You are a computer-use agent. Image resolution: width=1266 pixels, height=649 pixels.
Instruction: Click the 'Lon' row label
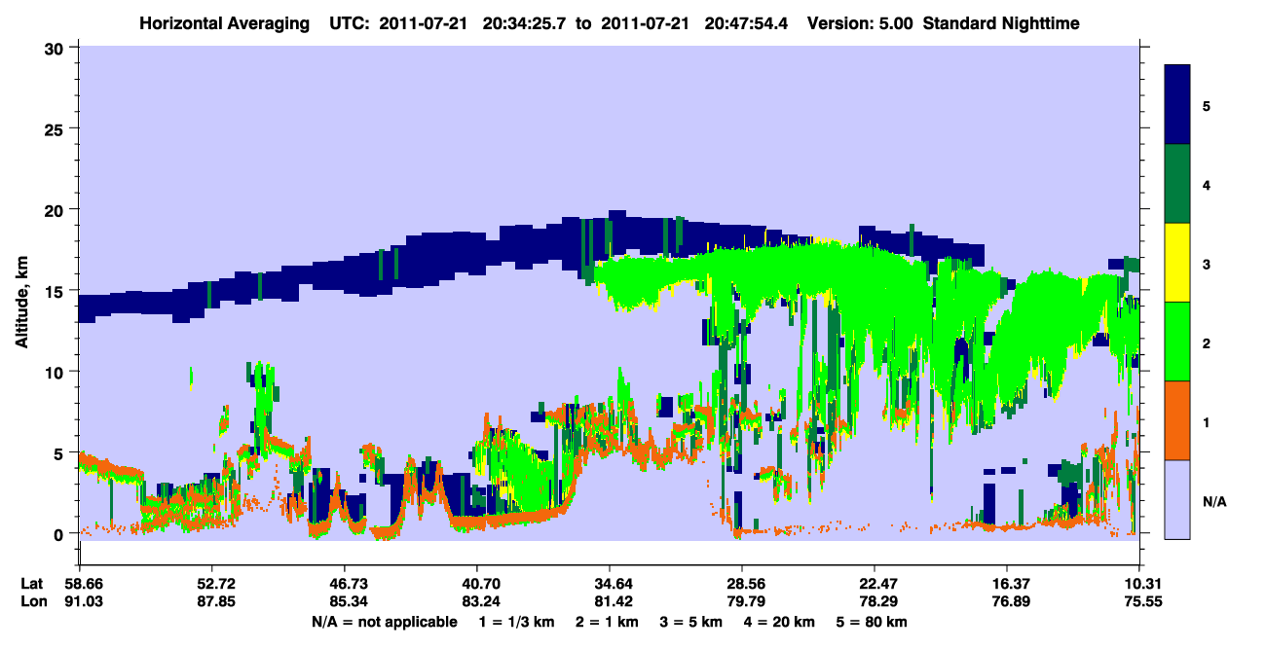pyautogui.click(x=33, y=602)
